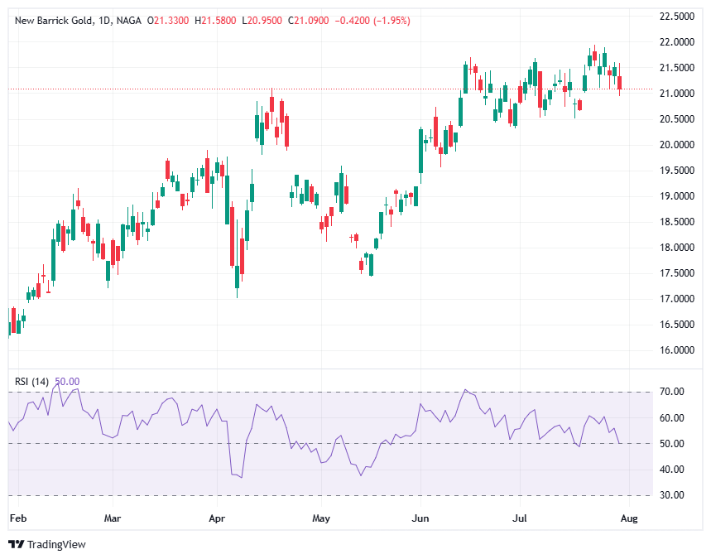Select the New Barrick Gold symbol title
This screenshot has height=559, width=711.
(x=54, y=21)
